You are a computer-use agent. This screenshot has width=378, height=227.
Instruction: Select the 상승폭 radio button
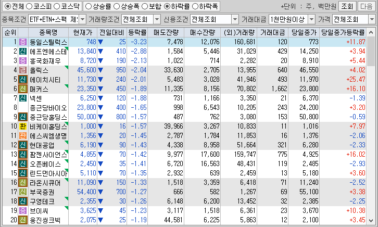(x=117, y=6)
